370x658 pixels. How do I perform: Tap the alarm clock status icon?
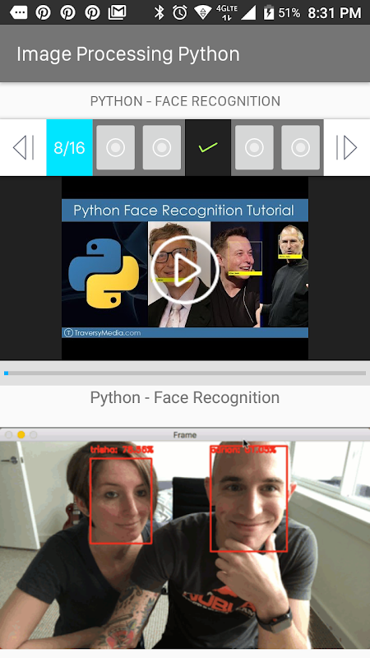point(179,12)
